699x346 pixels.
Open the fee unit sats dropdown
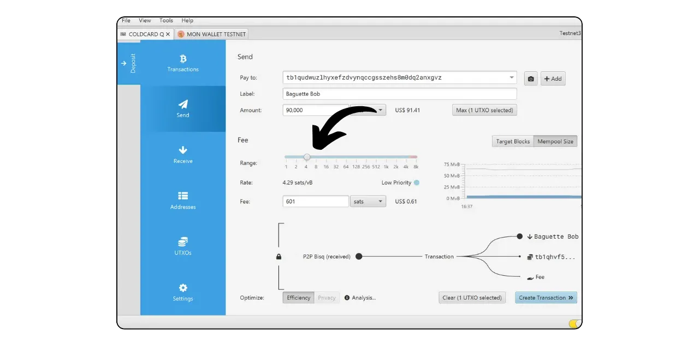[x=368, y=202]
